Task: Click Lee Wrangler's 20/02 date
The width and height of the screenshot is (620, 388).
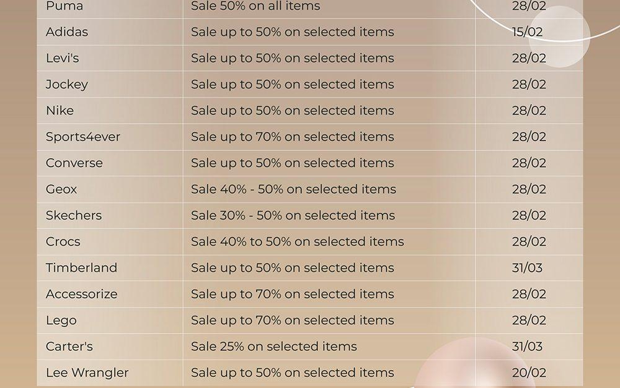Action: [x=529, y=373]
